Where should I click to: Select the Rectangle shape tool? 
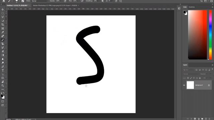pyautogui.click(x=3, y=78)
